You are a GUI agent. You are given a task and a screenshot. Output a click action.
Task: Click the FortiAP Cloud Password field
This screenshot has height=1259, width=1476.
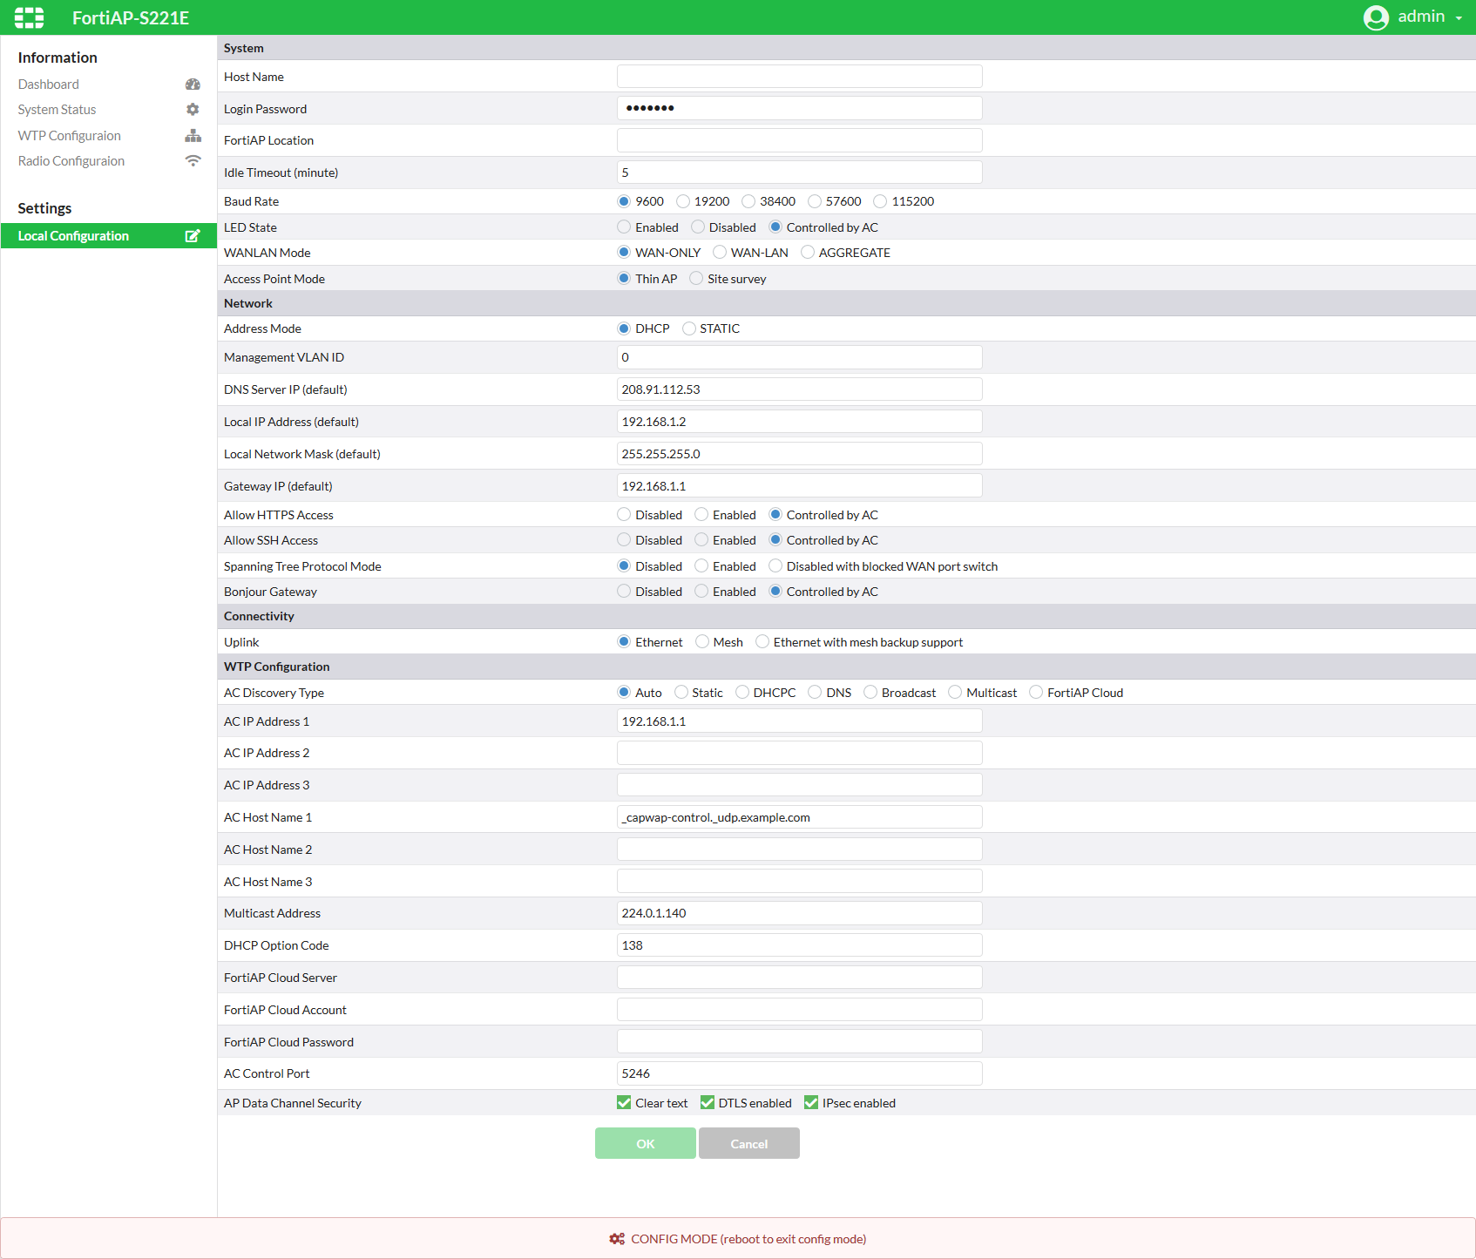(800, 1042)
